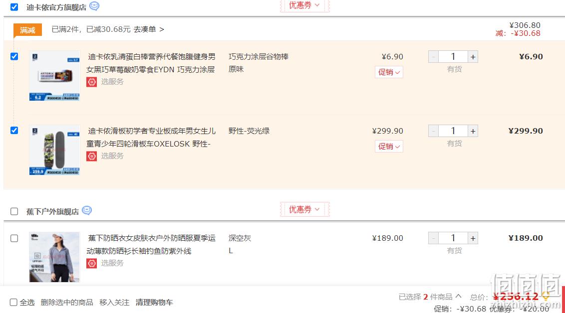Click the ¥189.00 subtotal for 蕉下防晒衣
This screenshot has width=565, height=313.
526,238
